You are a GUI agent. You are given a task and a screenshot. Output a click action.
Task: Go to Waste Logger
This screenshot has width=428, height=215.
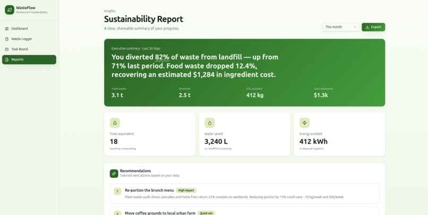click(x=29, y=39)
